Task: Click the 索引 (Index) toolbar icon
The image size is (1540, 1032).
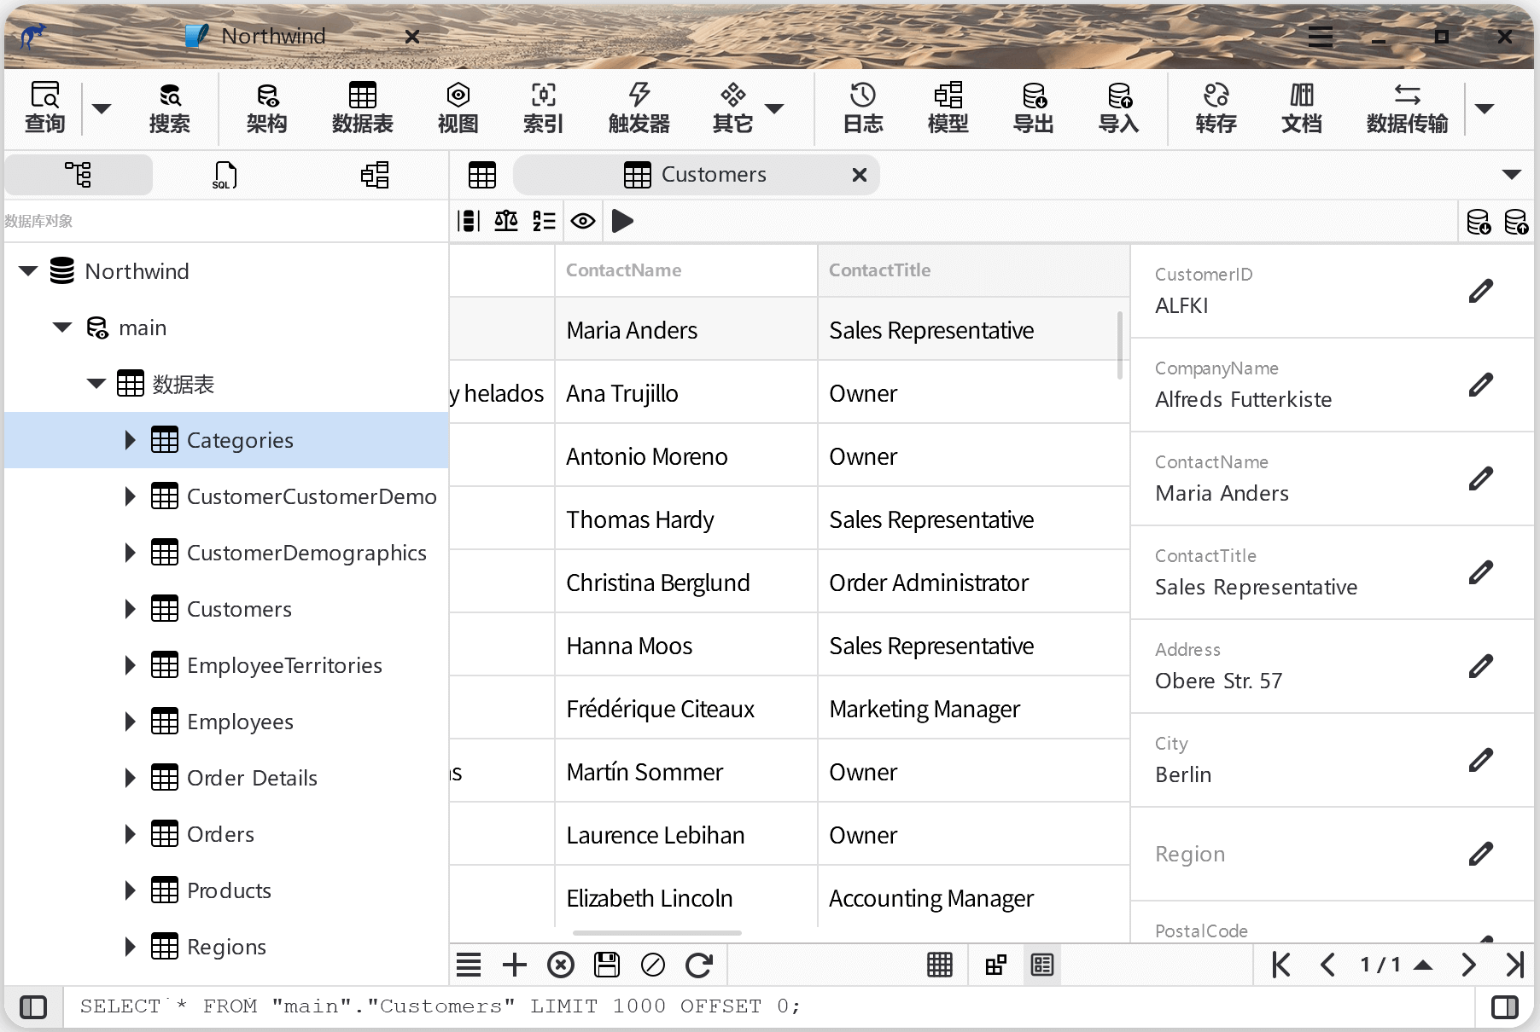Action: click(x=543, y=107)
